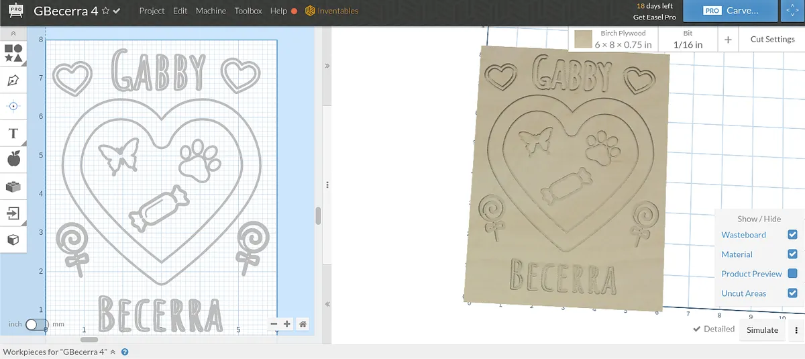Collapse the left tool sidebar chevron
805x359 pixels.
point(13,33)
